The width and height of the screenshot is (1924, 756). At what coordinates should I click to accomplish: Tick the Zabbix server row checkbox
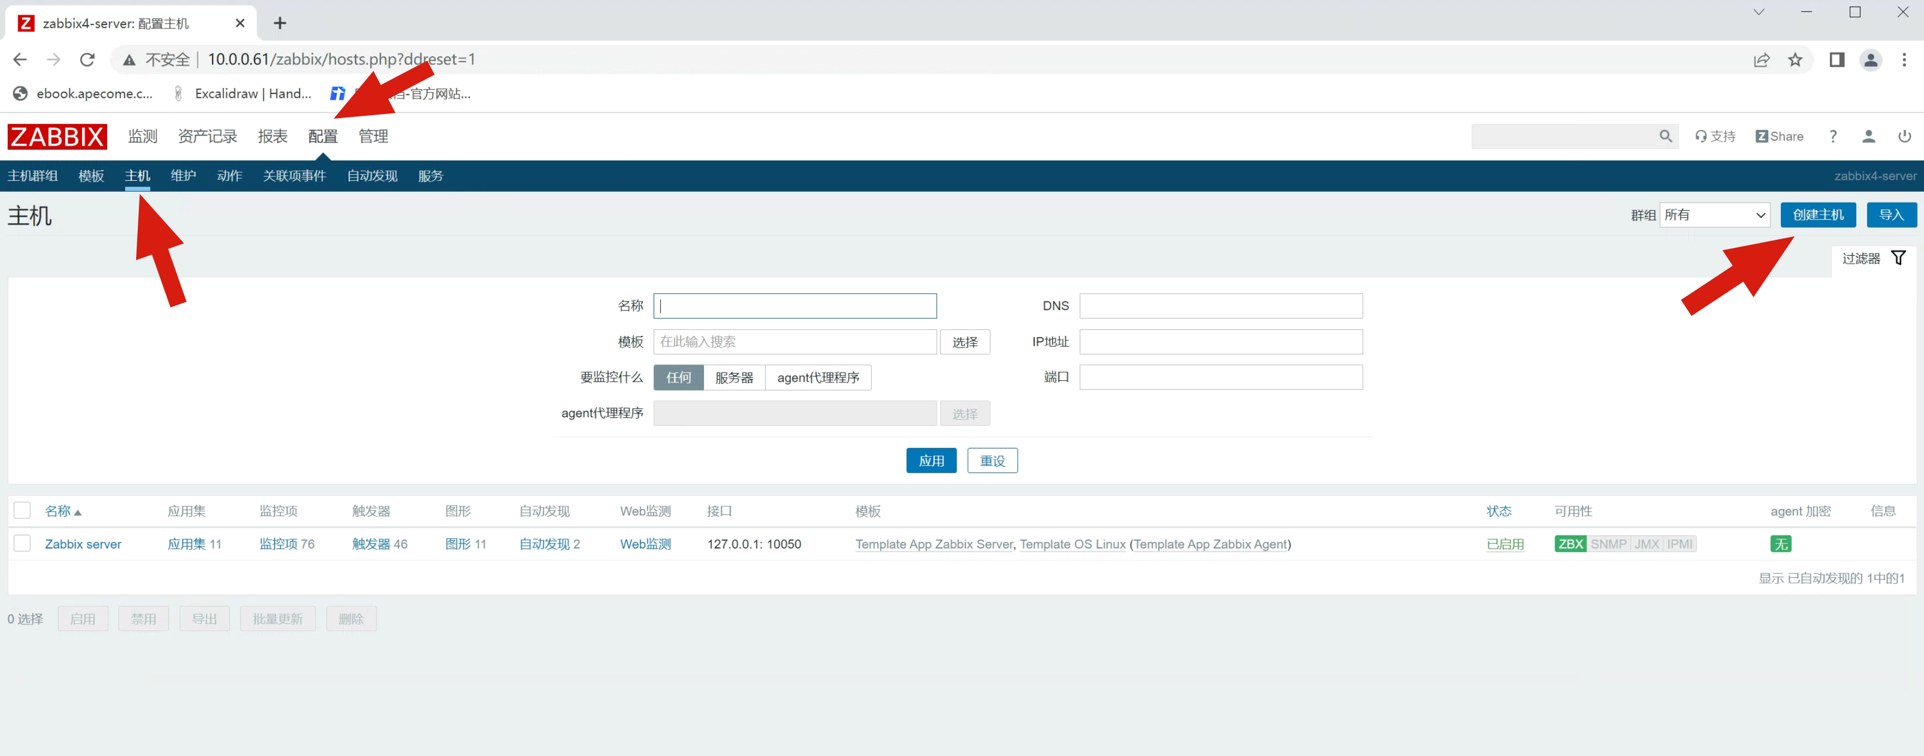pos(22,544)
